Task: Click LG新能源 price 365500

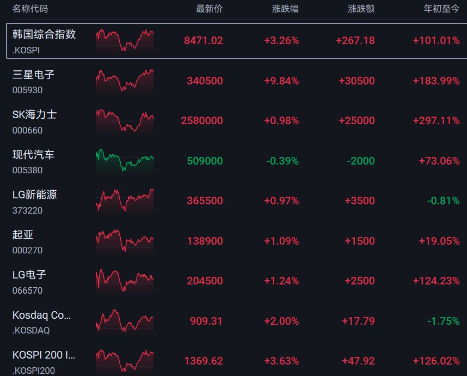Action: point(205,201)
